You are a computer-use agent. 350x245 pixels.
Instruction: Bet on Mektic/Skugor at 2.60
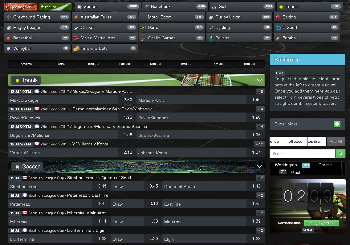pyautogui.click(x=72, y=100)
